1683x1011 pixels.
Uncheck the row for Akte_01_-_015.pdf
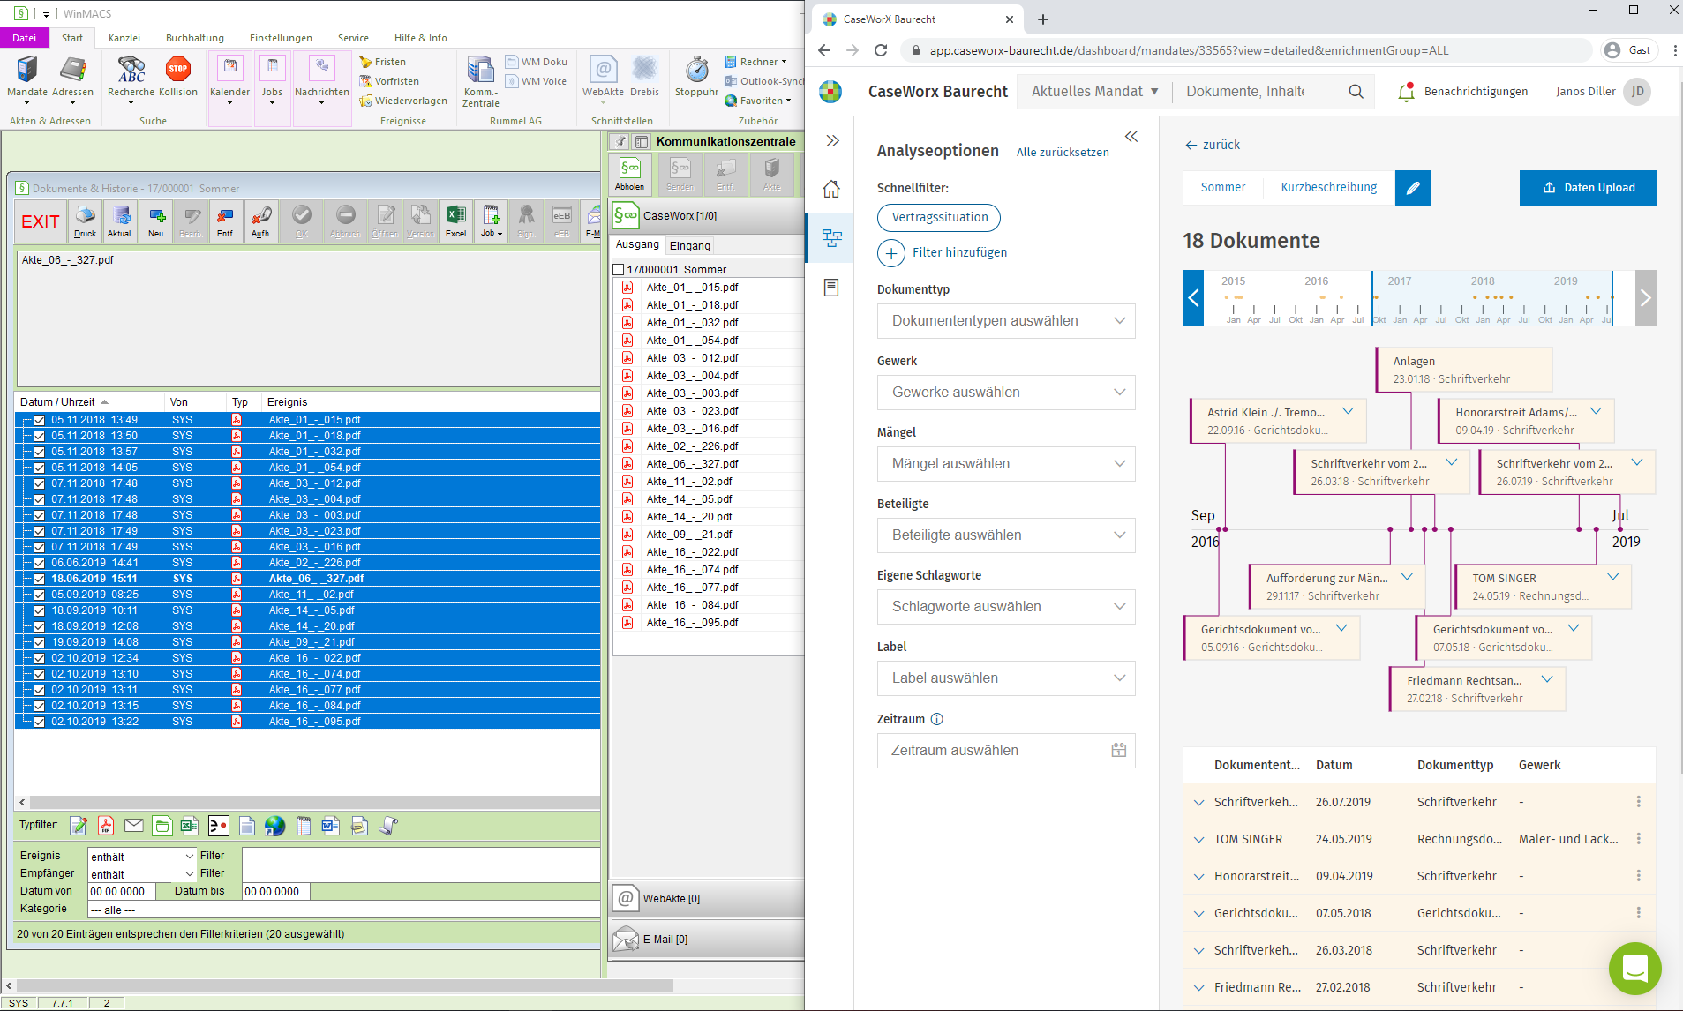click(x=40, y=421)
